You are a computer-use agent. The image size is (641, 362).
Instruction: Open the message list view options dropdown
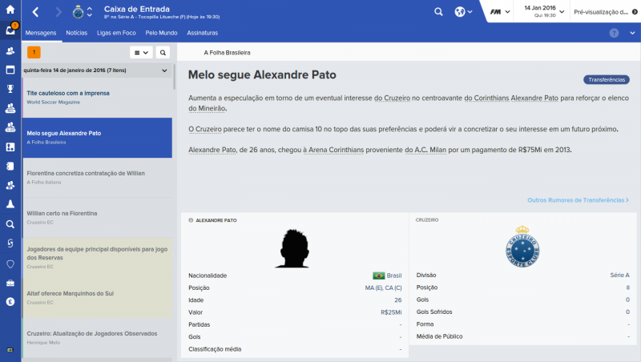pyautogui.click(x=141, y=52)
